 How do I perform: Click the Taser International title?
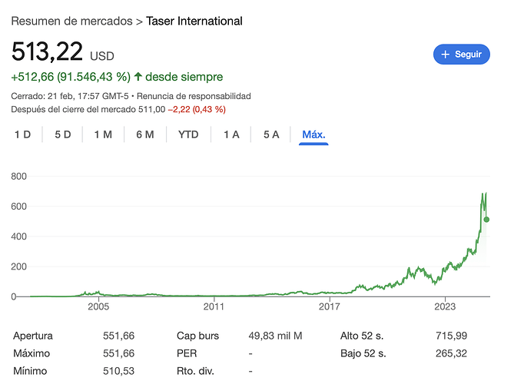[x=194, y=21]
